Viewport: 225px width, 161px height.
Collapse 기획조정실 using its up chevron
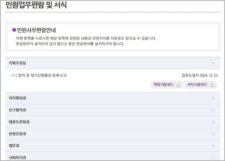213,63
